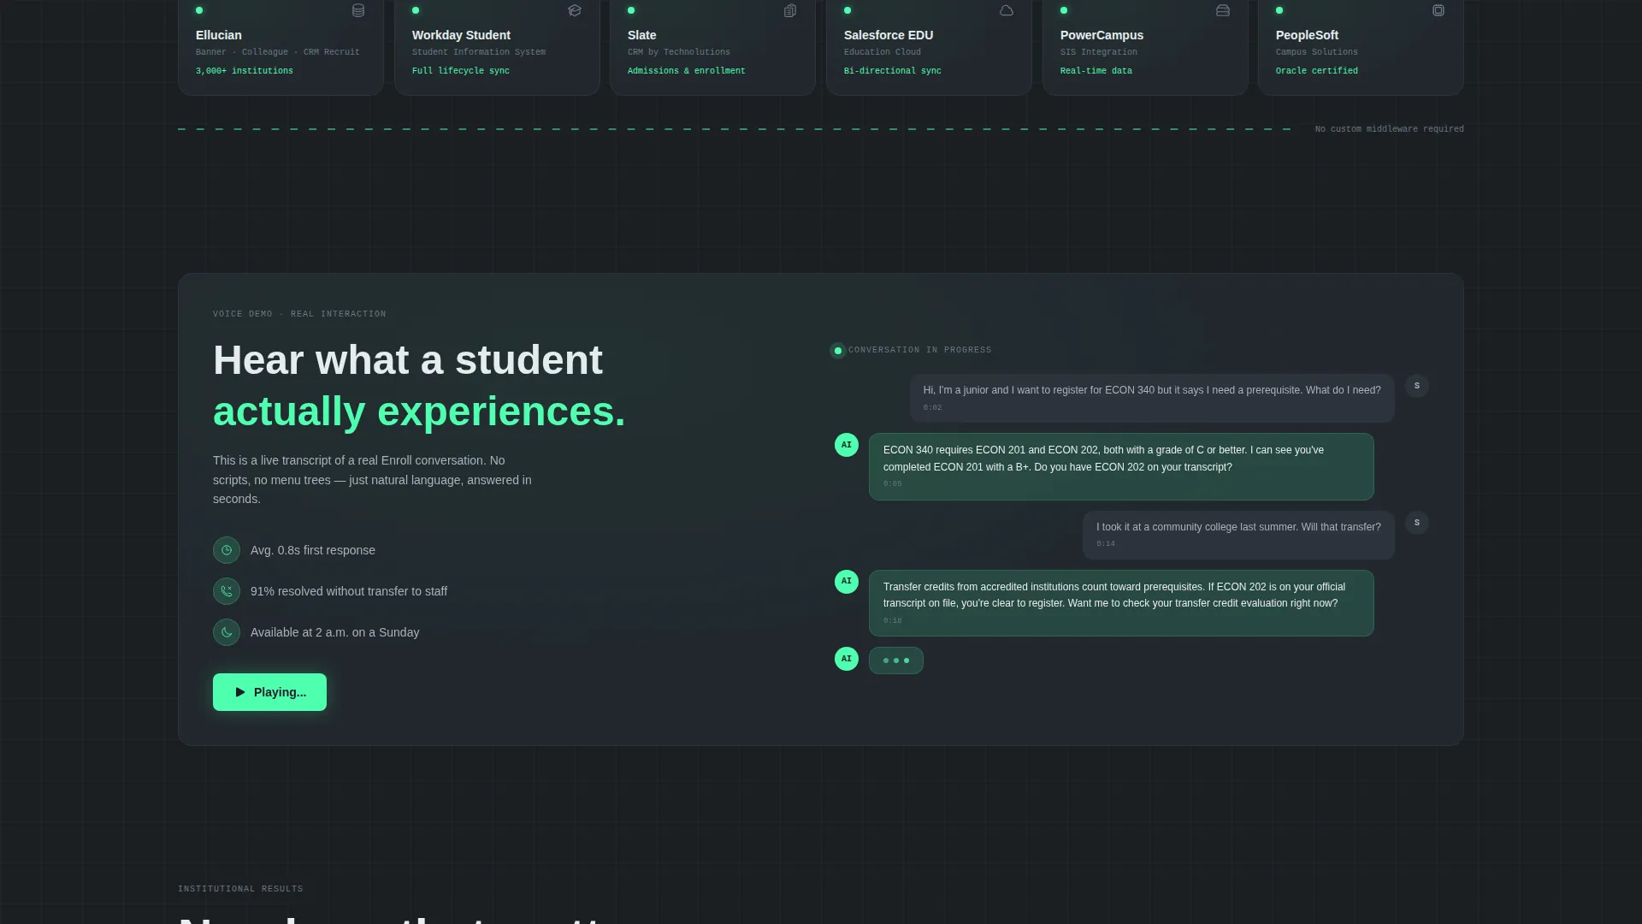Click the 'VOICE DEMO · REAL INTERACTION' label
The image size is (1642, 924).
point(299,314)
